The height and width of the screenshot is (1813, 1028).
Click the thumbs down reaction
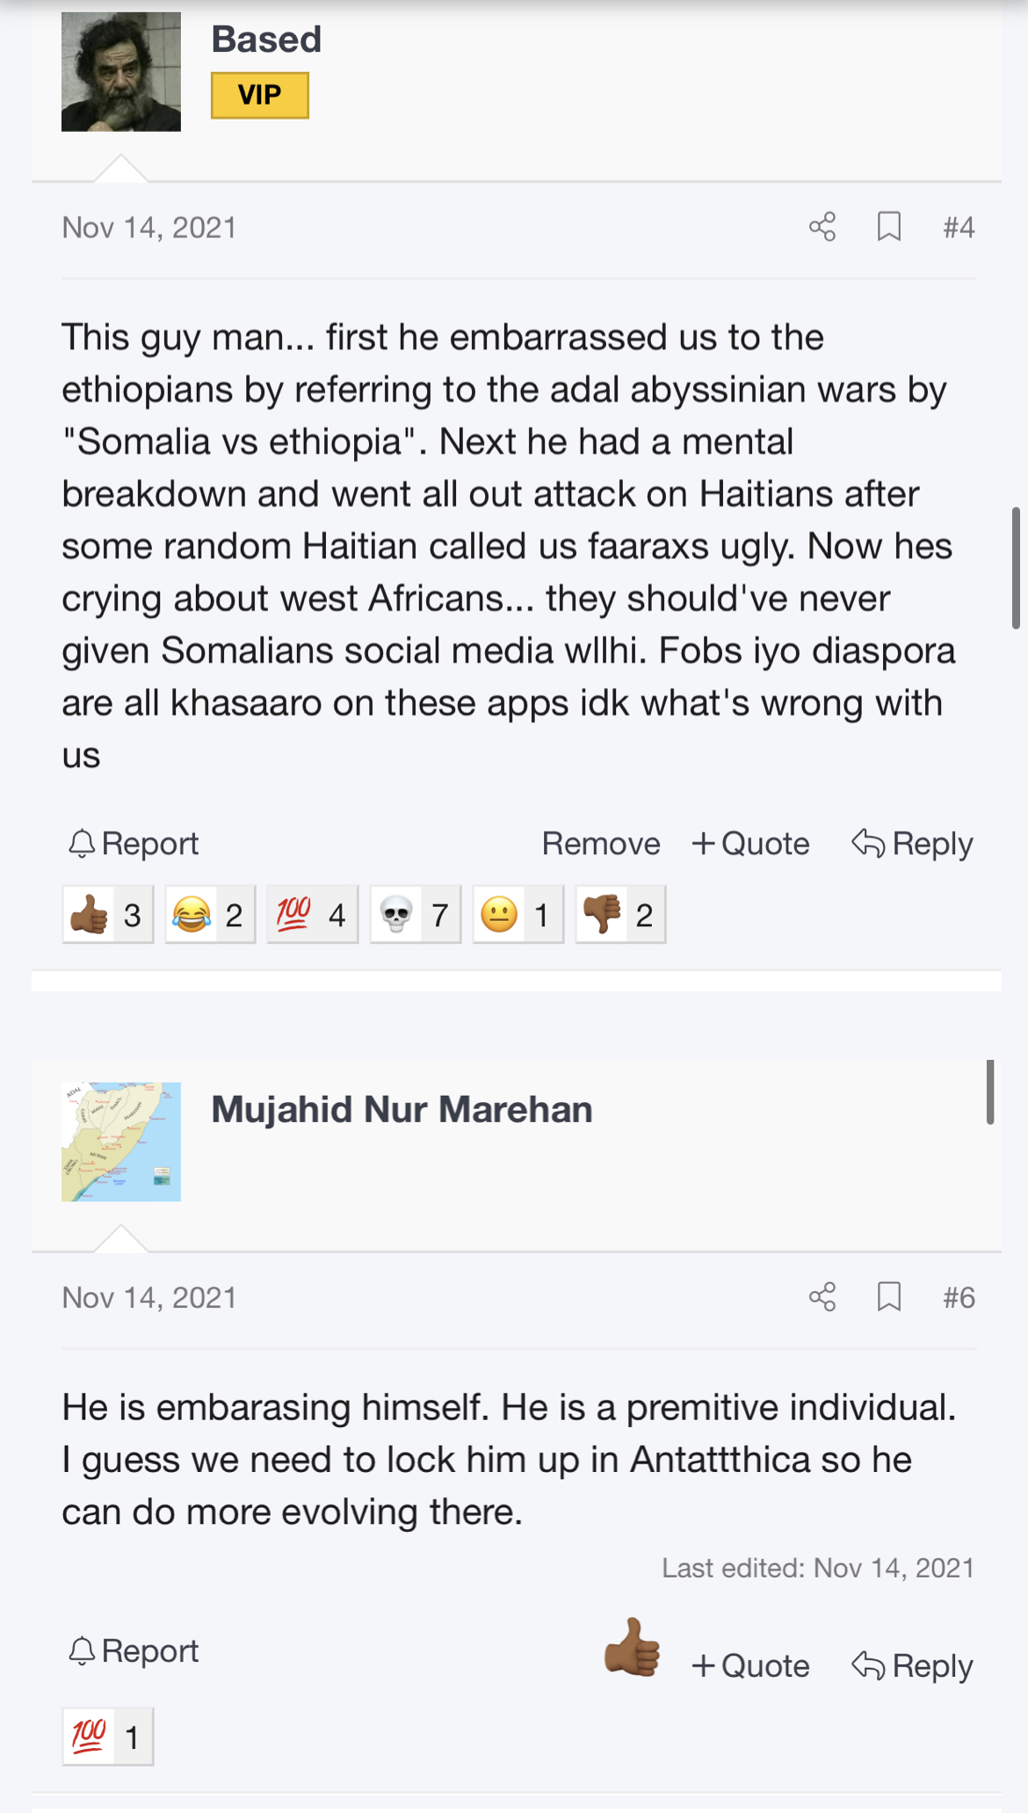620,915
